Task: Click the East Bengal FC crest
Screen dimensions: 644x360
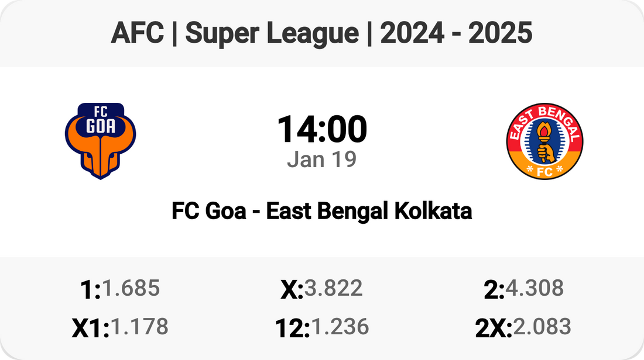Action: (x=544, y=141)
